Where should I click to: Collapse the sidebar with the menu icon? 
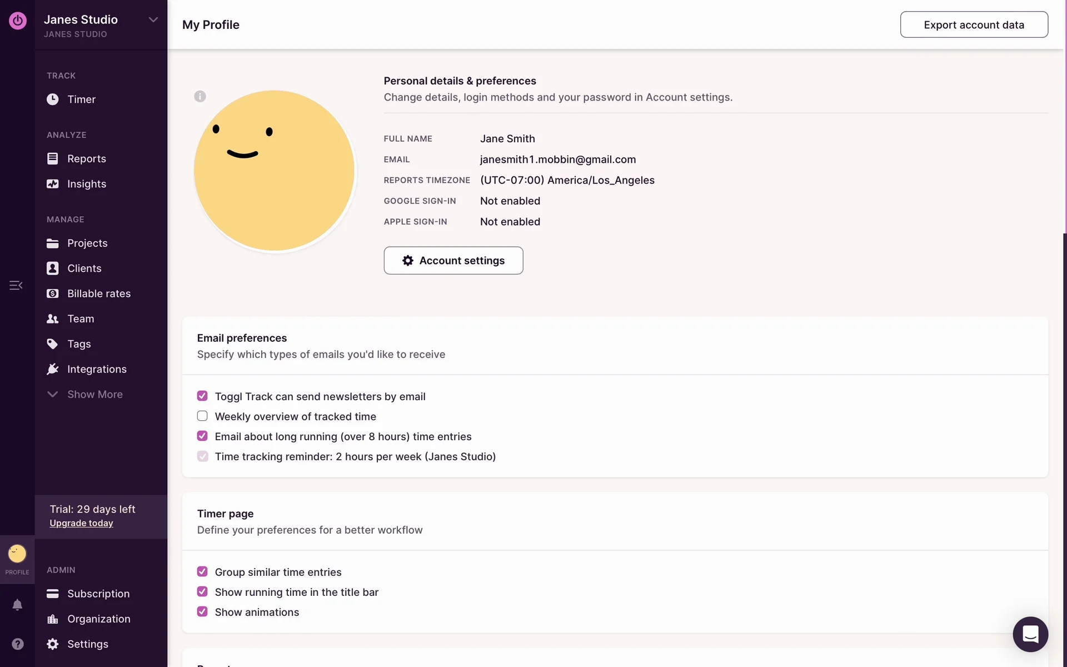(x=16, y=285)
